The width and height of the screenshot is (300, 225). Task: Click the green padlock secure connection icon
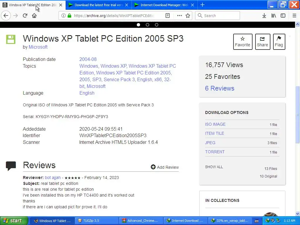coord(69,16)
